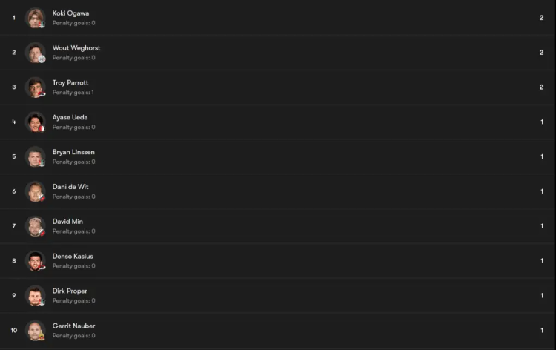Select Bryan Linssen's avatar image
556x350 pixels.
click(x=36, y=156)
